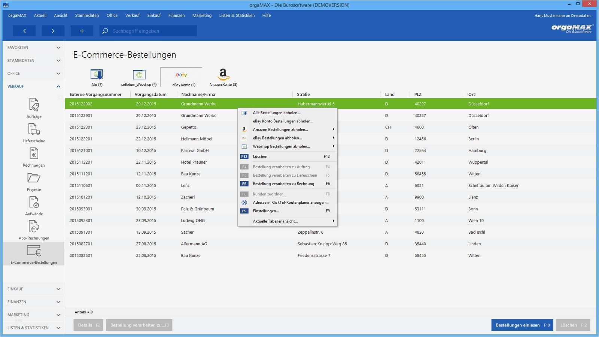The height and width of the screenshot is (337, 599).
Task: Click the F9 Einstellungen icon in context menu
Action: (244, 211)
